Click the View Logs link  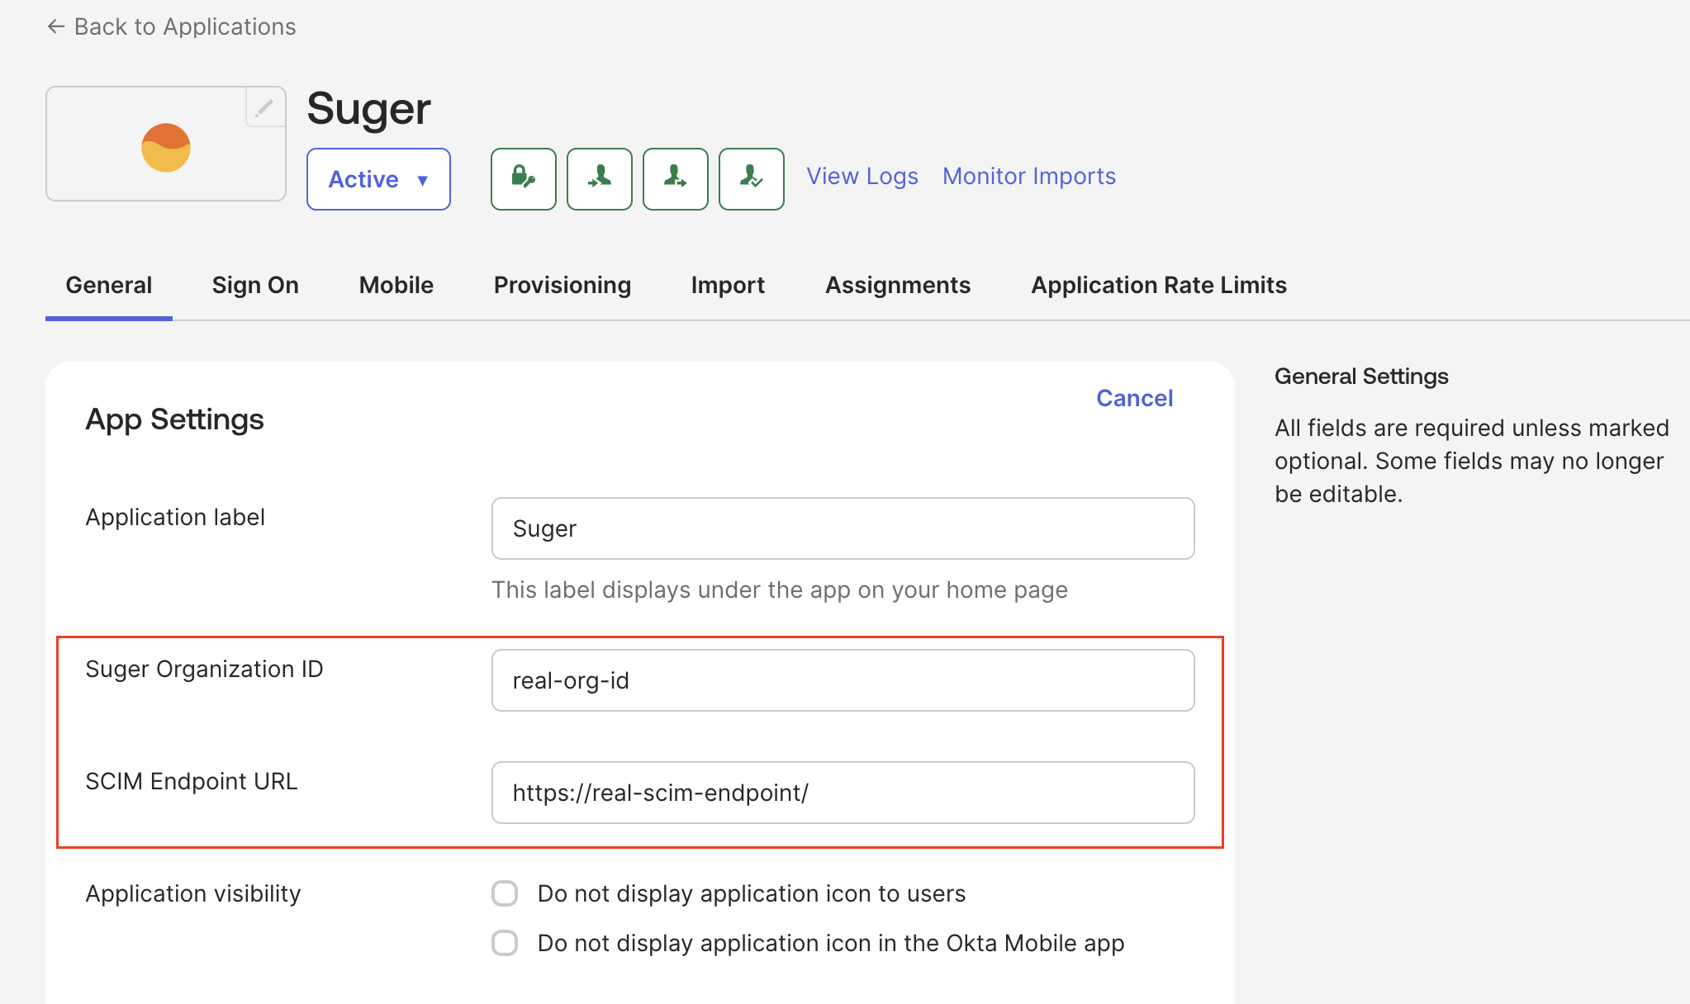coord(862,176)
